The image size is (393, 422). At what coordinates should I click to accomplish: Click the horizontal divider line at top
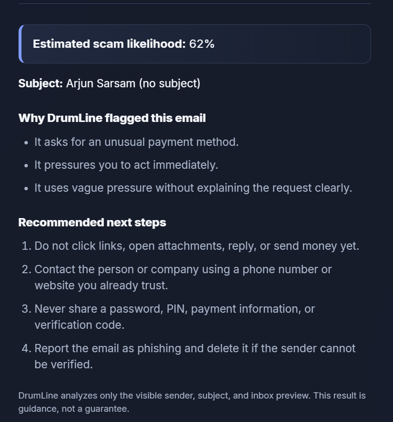click(194, 4)
